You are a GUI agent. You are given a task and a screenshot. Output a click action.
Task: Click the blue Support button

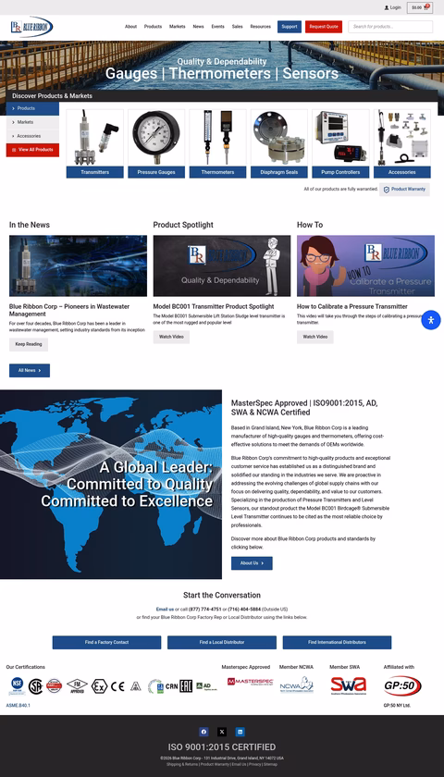coord(290,27)
